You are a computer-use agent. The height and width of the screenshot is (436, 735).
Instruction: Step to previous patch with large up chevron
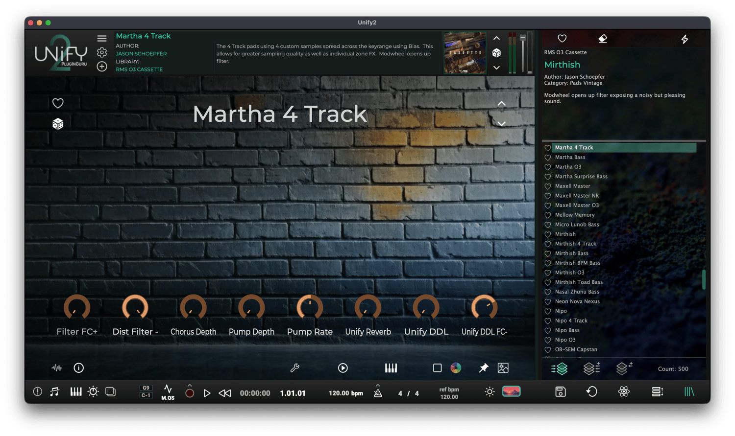click(501, 103)
